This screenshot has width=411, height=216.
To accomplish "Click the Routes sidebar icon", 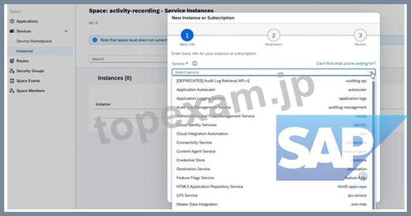I will [12, 61].
